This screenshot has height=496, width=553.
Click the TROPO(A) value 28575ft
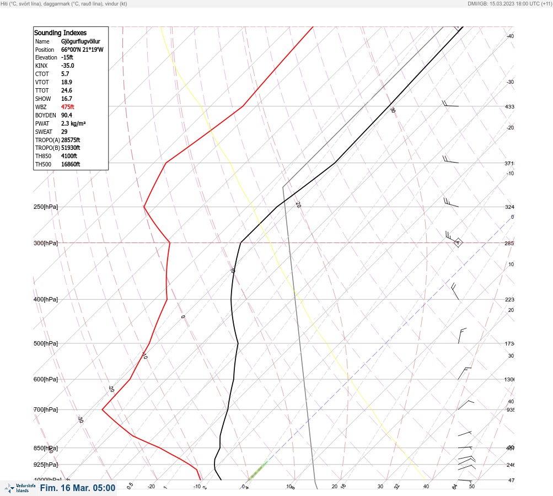[71, 140]
